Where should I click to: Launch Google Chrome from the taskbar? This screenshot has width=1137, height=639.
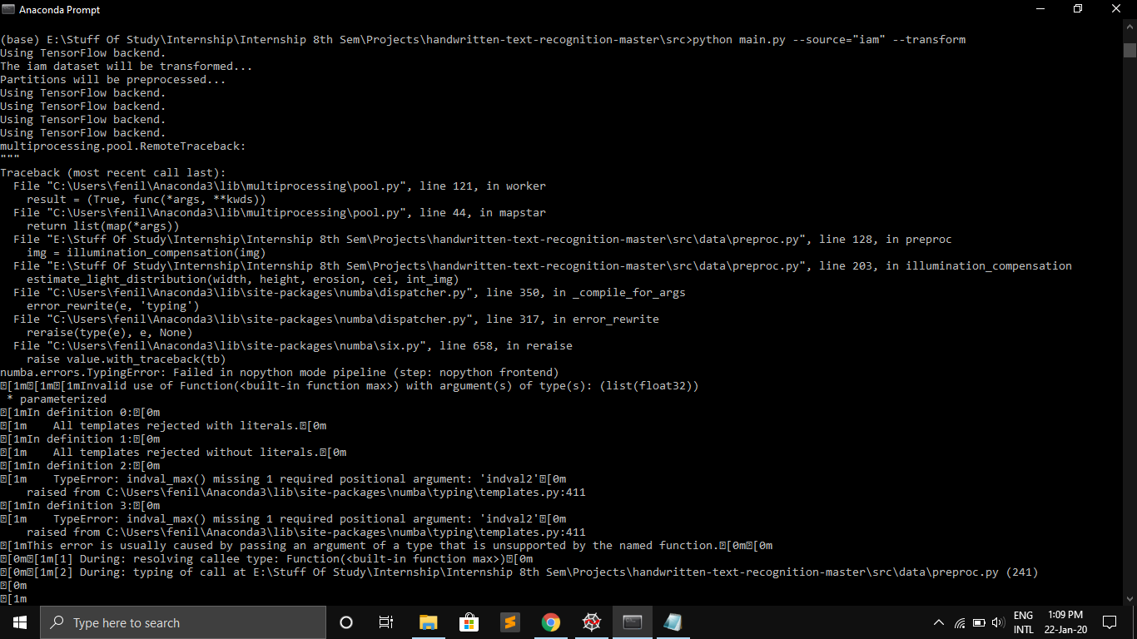(550, 622)
